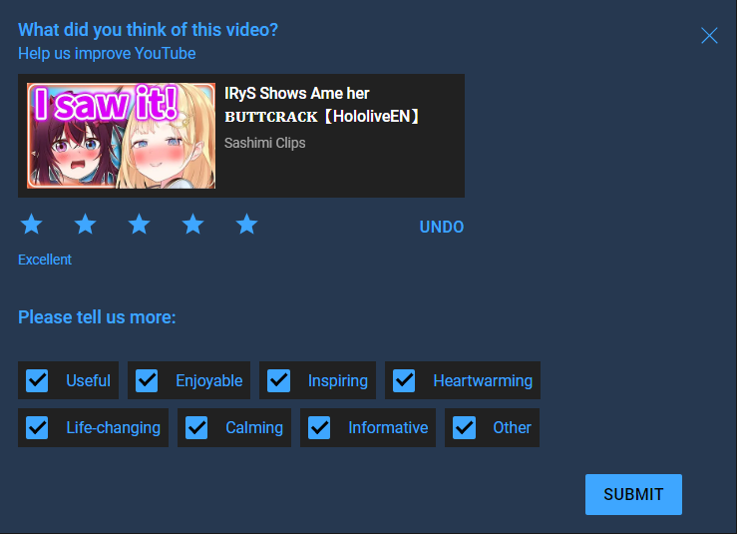Submit the video feedback survey

tap(633, 494)
